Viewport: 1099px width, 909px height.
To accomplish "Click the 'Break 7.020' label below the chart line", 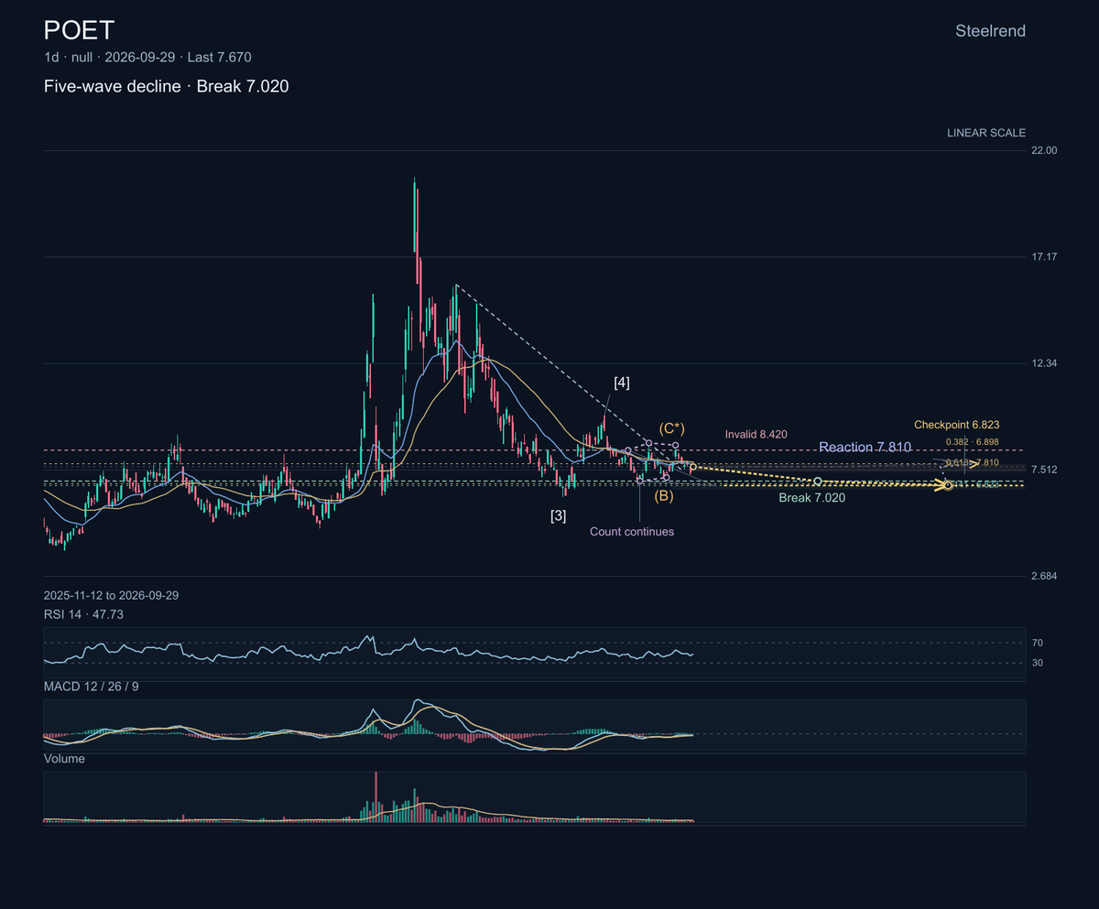I will (811, 498).
